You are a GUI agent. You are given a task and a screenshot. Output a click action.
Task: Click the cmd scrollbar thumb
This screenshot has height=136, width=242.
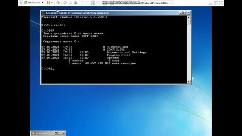tap(188, 22)
